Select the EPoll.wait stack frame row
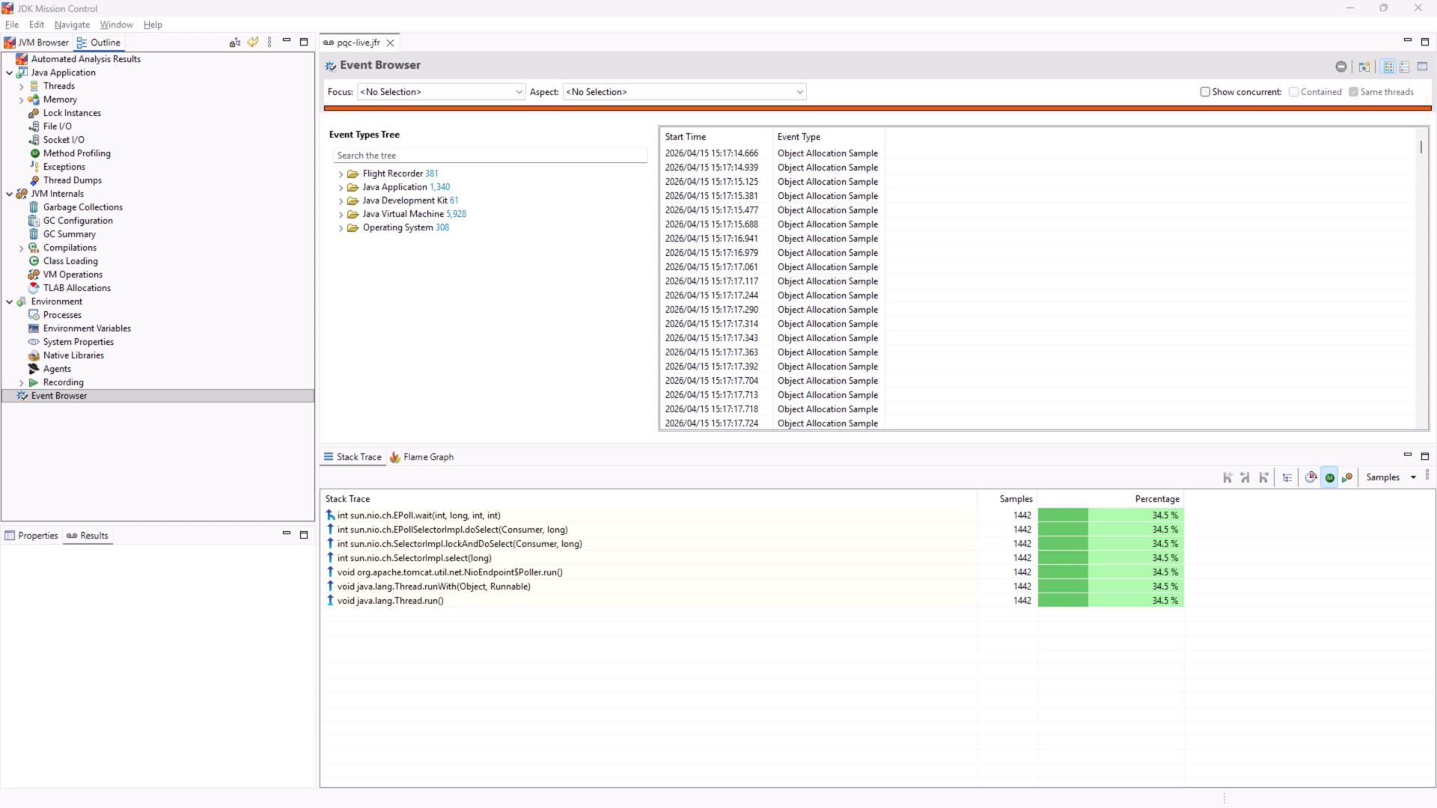1437x808 pixels. pos(649,515)
